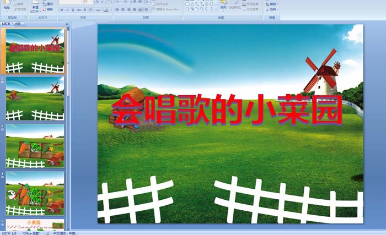Increase font size with Grow Font
The image size is (386, 235).
tap(96, 2)
